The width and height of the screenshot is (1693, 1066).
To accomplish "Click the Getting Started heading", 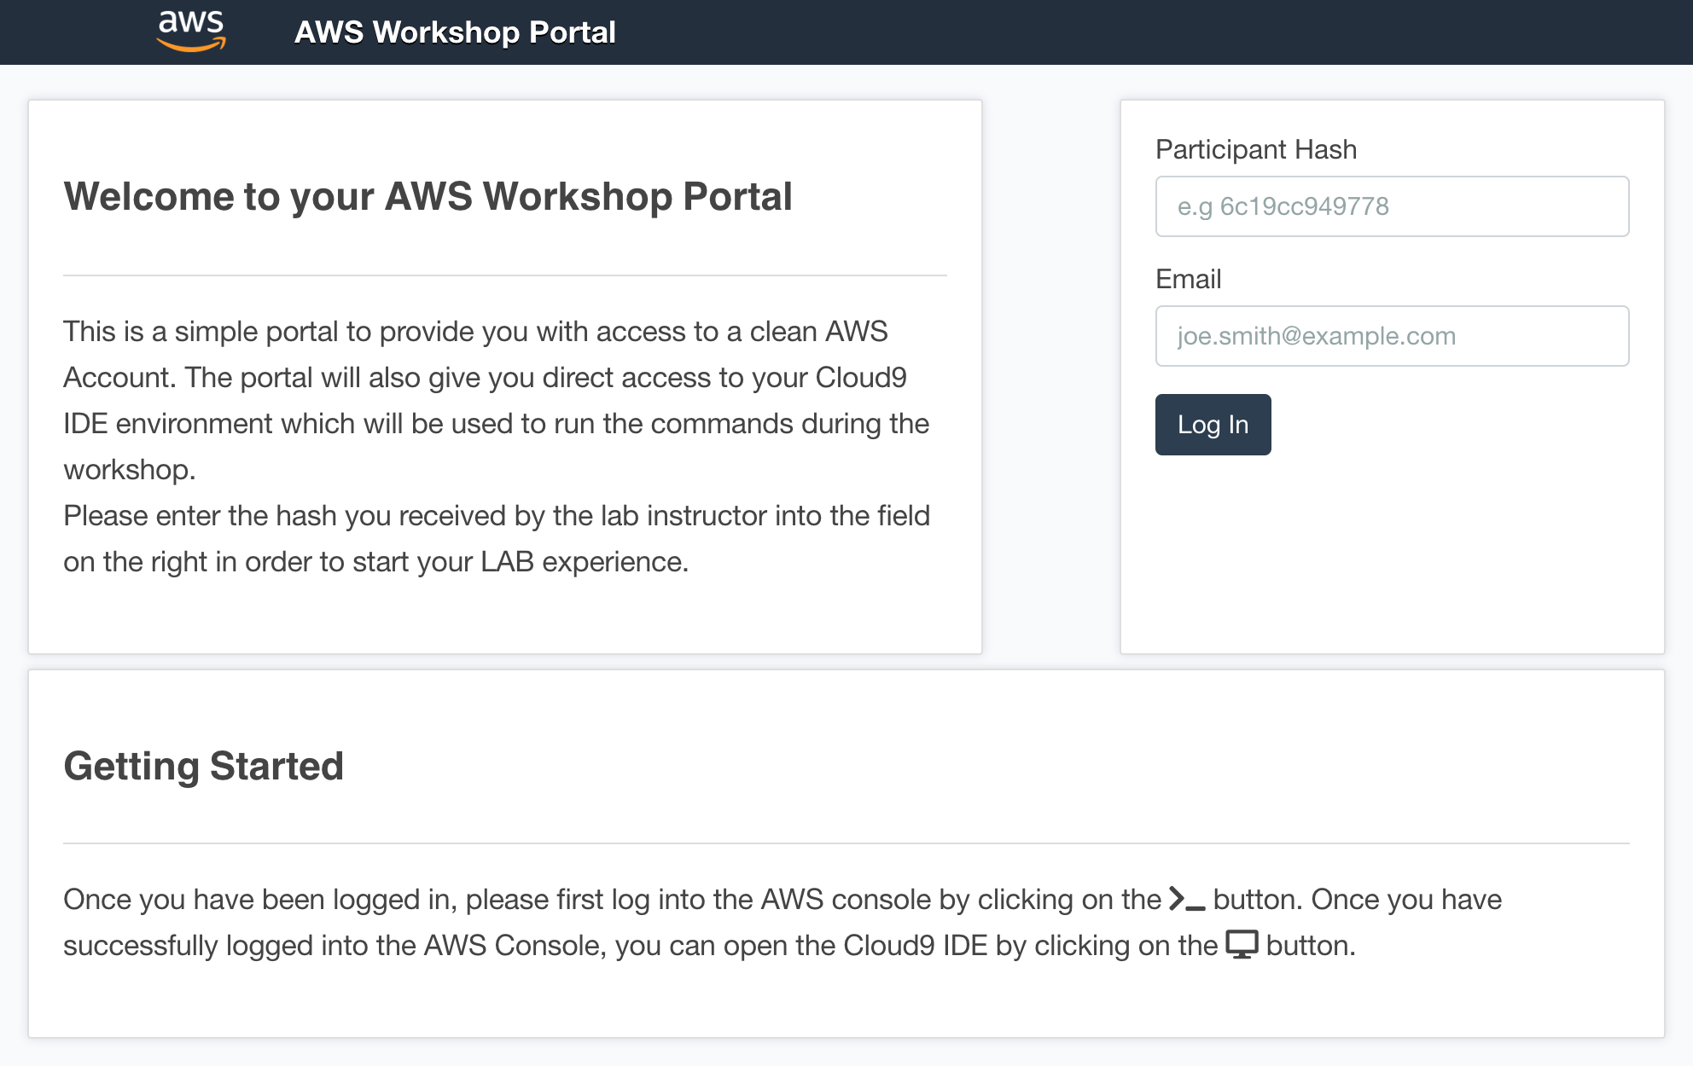I will tap(203, 766).
